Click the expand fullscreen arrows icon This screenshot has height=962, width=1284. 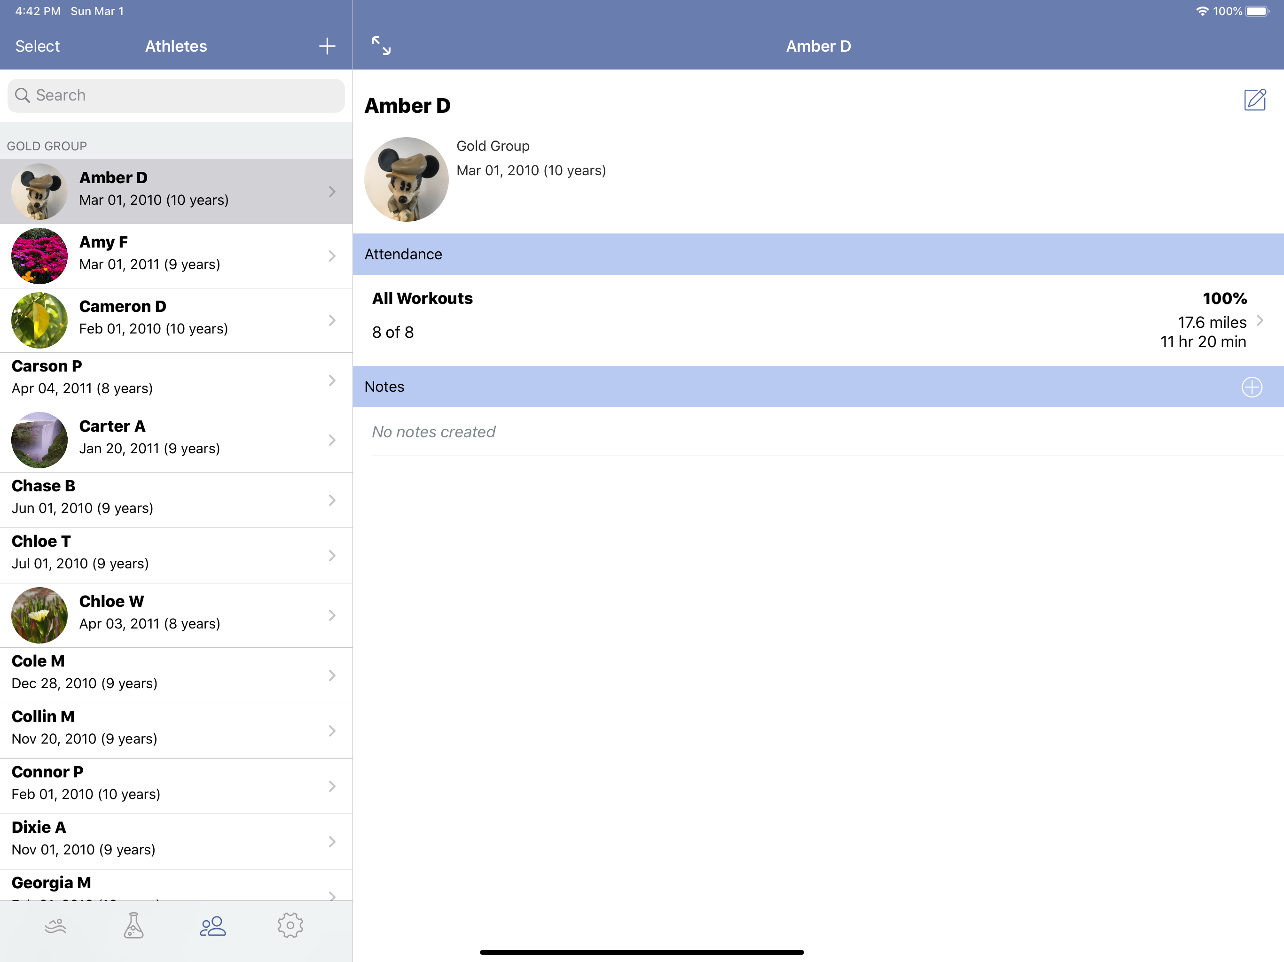click(381, 46)
